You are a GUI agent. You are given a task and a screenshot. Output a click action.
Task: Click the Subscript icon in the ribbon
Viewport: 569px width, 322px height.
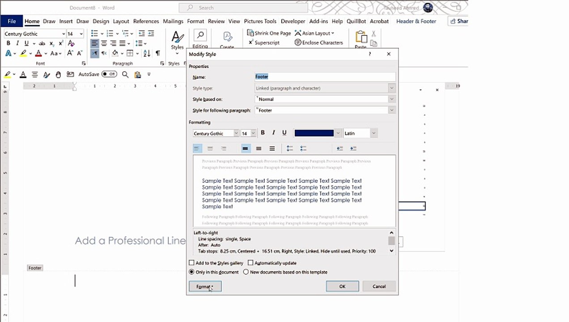click(52, 43)
